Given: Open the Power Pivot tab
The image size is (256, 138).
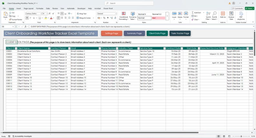Looking at the screenshot, I should [108, 8].
